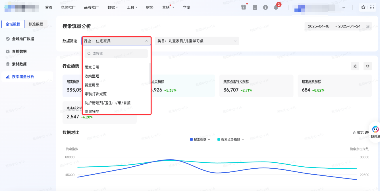
Task: Click the calendar icon in date range
Action: (367, 26)
